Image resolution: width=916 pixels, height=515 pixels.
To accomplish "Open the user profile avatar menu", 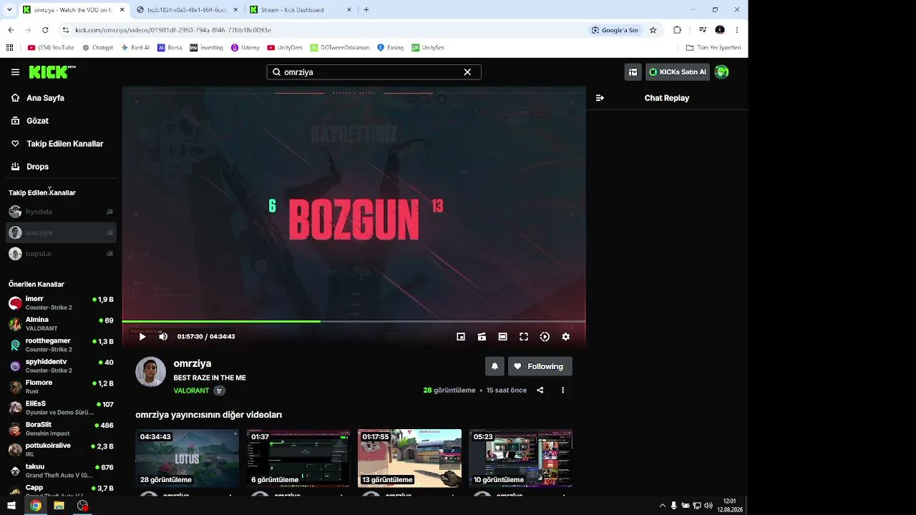I will (721, 72).
